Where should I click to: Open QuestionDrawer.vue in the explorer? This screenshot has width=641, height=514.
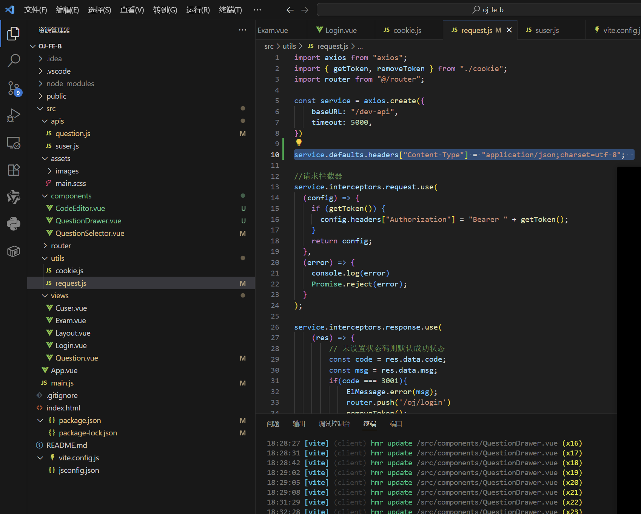pyautogui.click(x=141, y=221)
